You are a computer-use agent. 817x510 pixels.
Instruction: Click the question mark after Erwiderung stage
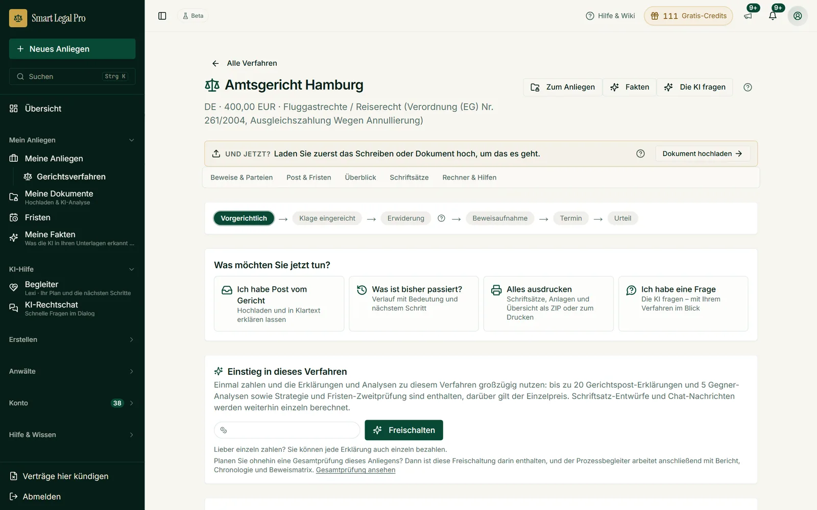coord(441,218)
